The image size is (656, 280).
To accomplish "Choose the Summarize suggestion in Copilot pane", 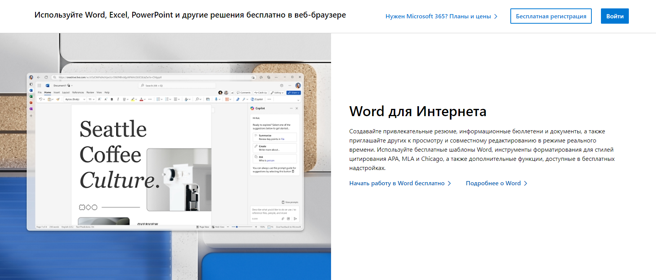I will (x=274, y=137).
